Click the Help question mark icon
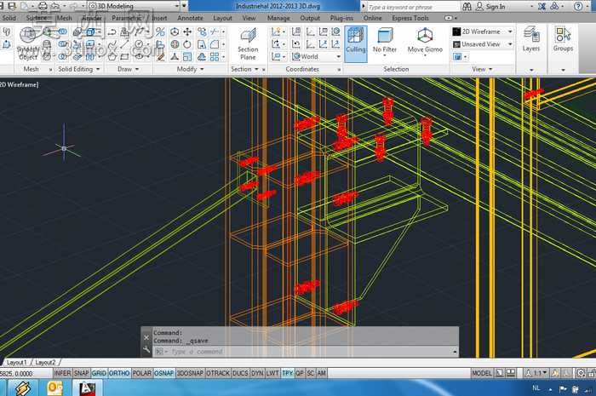This screenshot has width=596, height=396. click(578, 7)
